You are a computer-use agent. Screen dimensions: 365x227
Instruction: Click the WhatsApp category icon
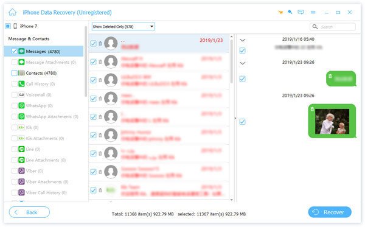21,106
